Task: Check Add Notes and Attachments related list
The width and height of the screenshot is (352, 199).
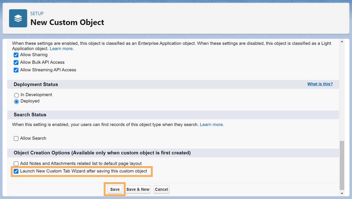Action: tap(16, 164)
